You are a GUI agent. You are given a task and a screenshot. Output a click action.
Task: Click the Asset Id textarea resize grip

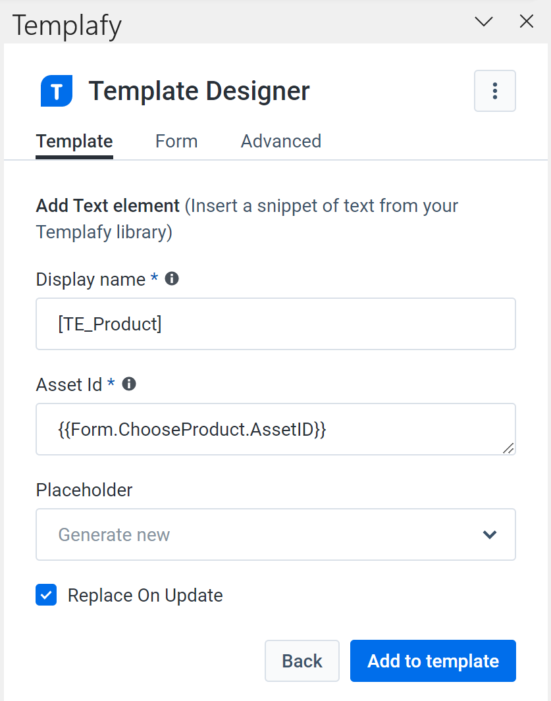coord(508,448)
